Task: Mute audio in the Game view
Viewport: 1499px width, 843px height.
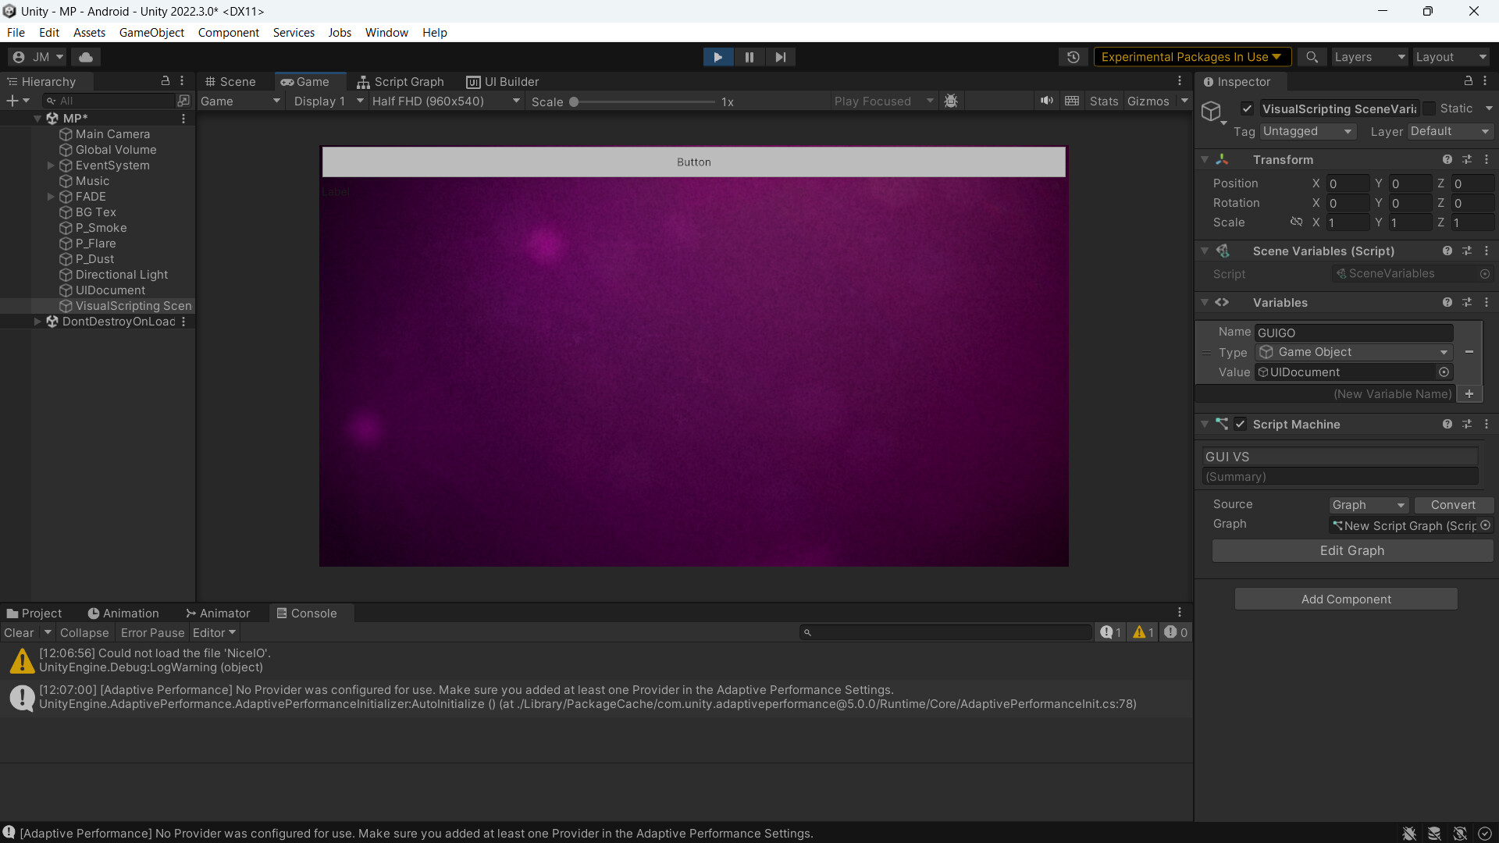Action: click(x=1047, y=101)
